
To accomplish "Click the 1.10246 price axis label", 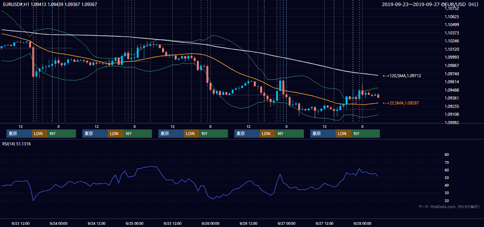I will [451, 41].
